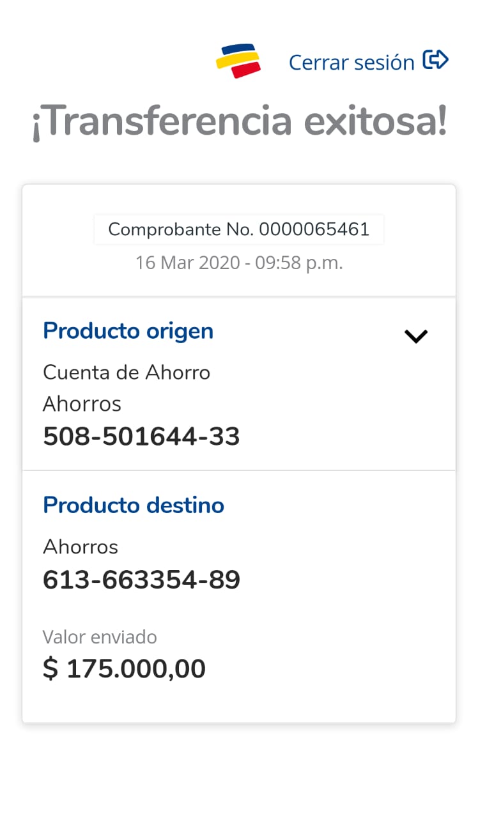Select the receipt number 0000065461

pyautogui.click(x=314, y=229)
